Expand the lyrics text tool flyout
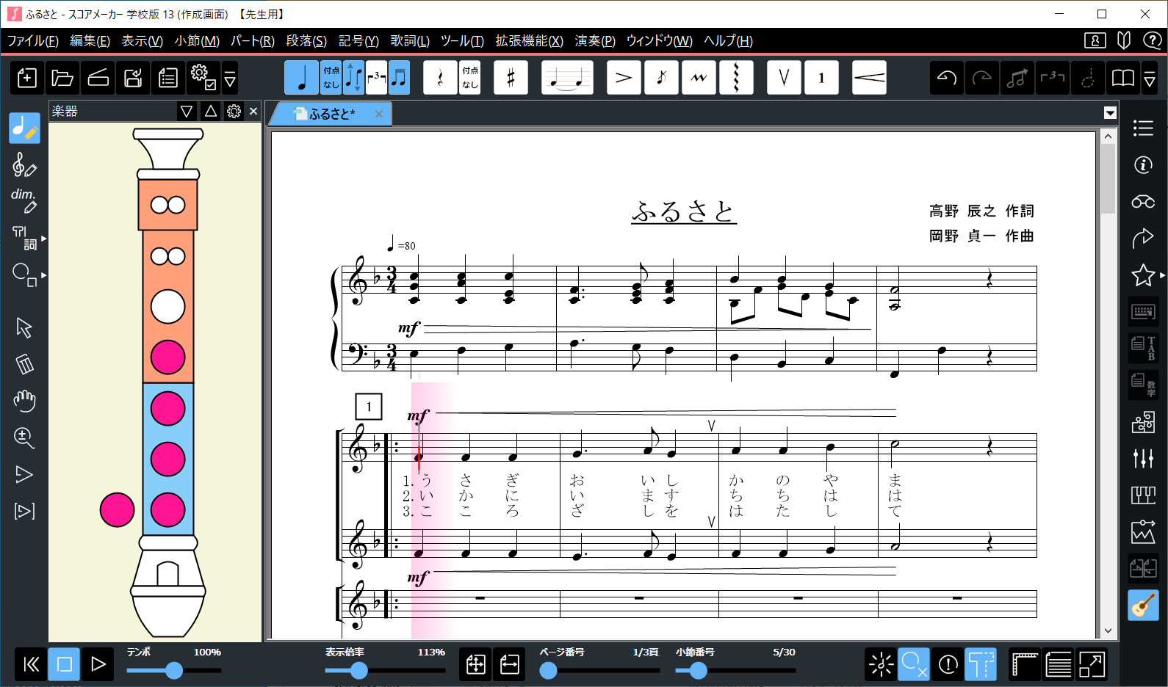This screenshot has height=687, width=1168. (x=44, y=239)
